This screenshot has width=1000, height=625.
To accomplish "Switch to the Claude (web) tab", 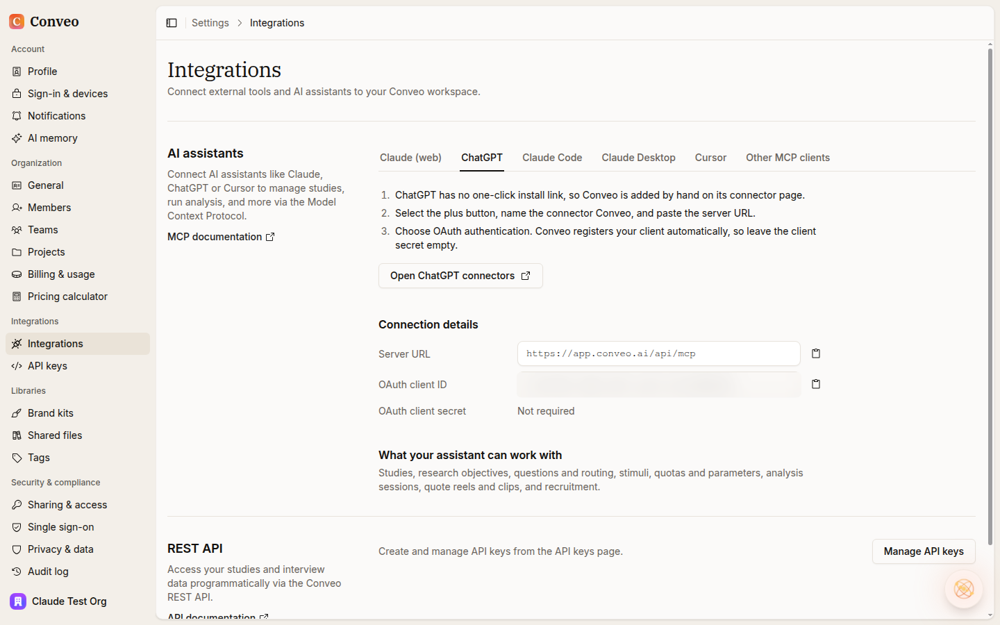I will (x=410, y=158).
